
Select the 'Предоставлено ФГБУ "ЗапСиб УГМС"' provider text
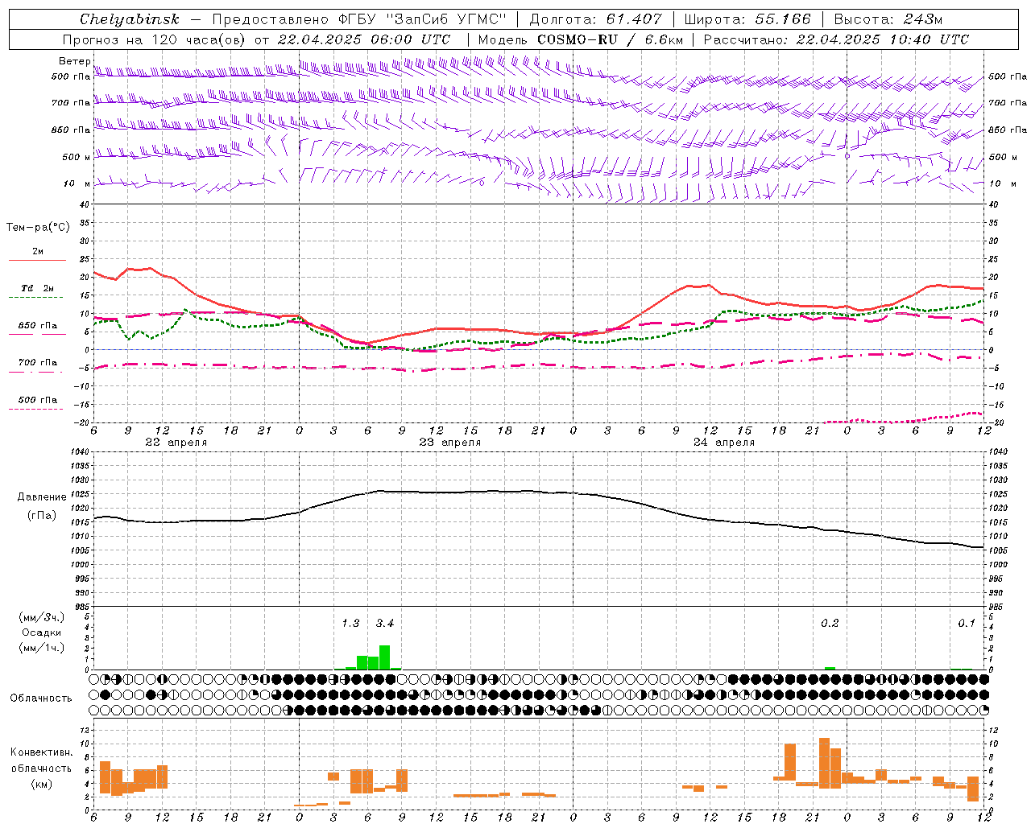tap(359, 19)
